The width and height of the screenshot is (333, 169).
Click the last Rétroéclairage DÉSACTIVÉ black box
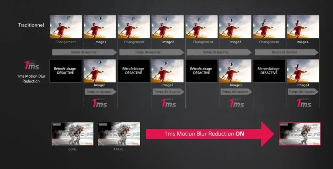click(269, 71)
